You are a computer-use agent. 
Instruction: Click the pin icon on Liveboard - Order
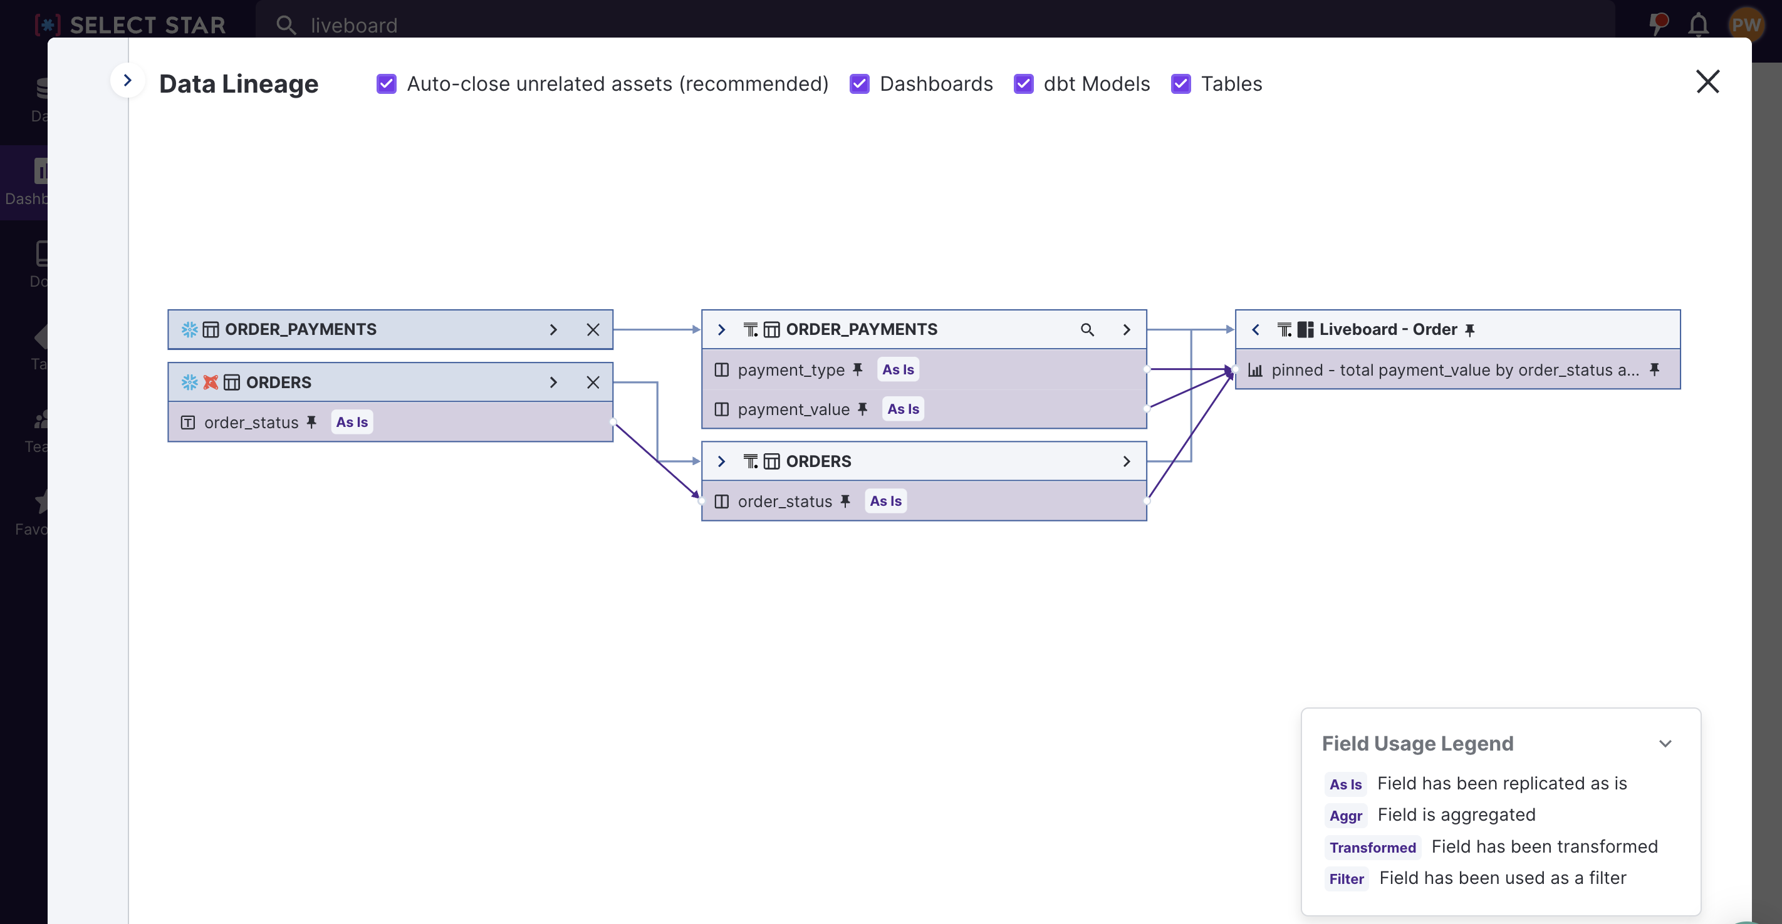point(1469,330)
